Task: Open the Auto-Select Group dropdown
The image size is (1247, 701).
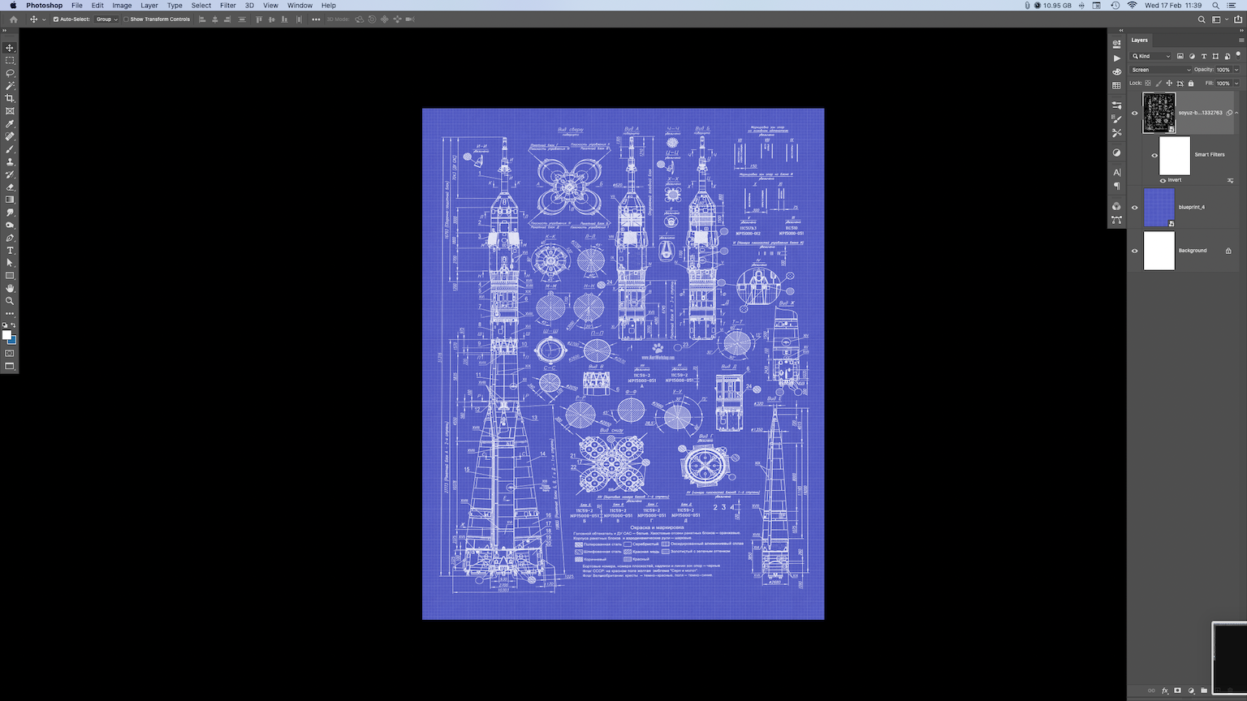Action: point(106,19)
